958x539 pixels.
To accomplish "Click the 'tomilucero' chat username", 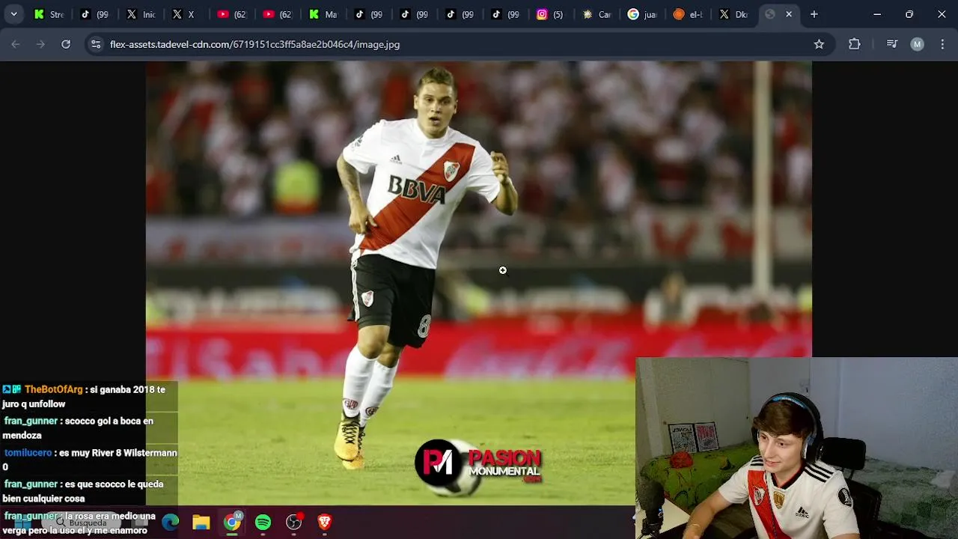I will (28, 453).
